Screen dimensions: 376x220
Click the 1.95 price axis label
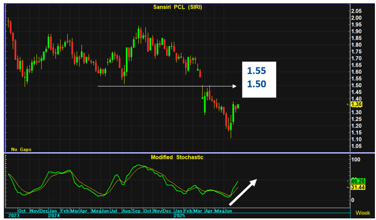[x=357, y=24]
